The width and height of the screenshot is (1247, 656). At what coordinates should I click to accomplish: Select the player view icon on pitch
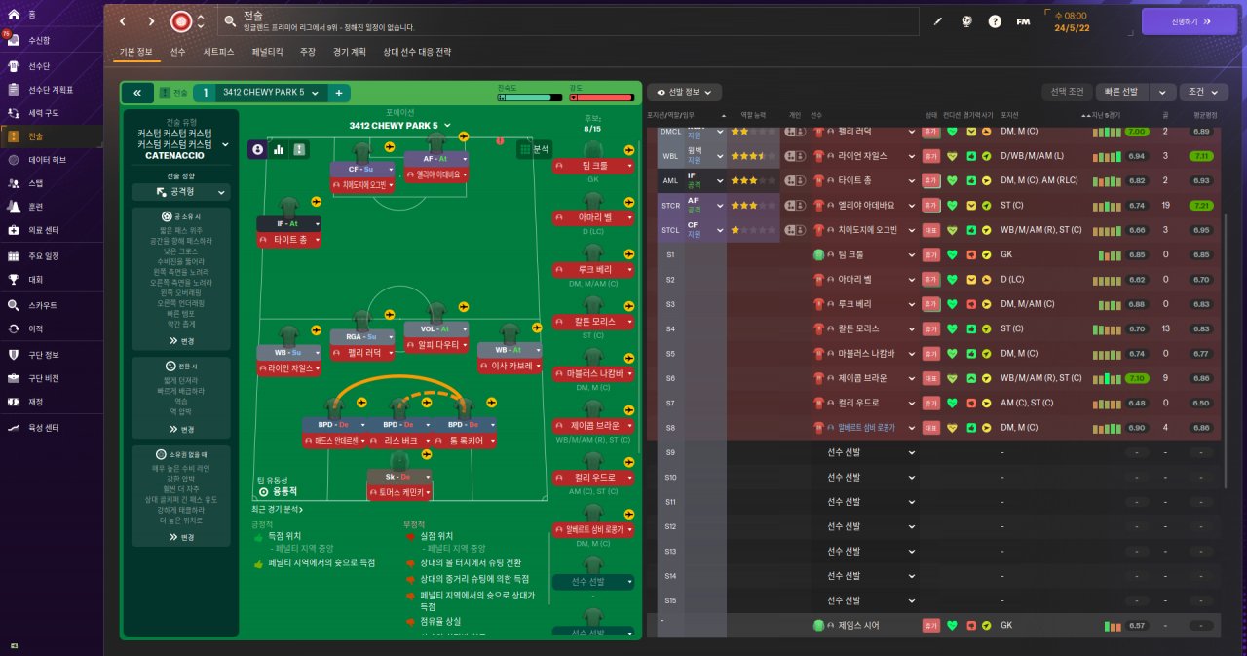point(258,149)
